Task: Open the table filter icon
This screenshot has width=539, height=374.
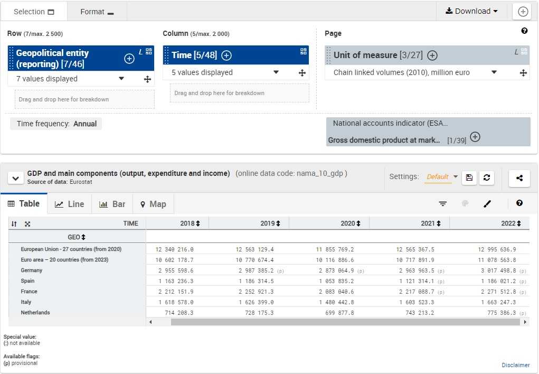Action: pos(443,204)
